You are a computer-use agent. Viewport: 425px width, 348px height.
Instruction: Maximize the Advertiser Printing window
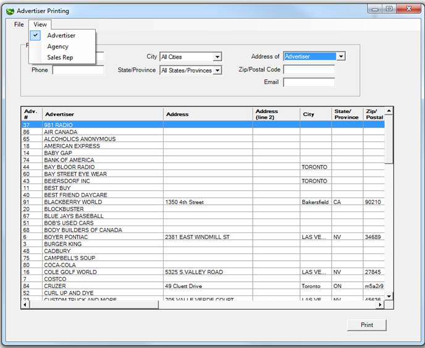(x=389, y=9)
